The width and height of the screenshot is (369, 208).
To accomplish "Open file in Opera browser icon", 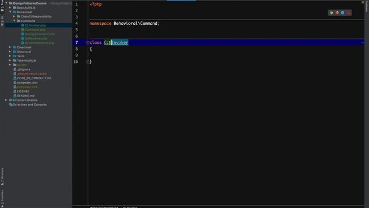I will click(x=348, y=13).
